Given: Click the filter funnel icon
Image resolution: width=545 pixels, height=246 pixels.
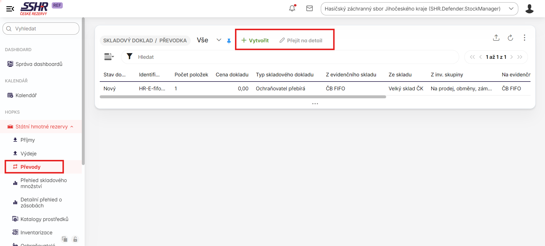Looking at the screenshot, I should tap(130, 57).
